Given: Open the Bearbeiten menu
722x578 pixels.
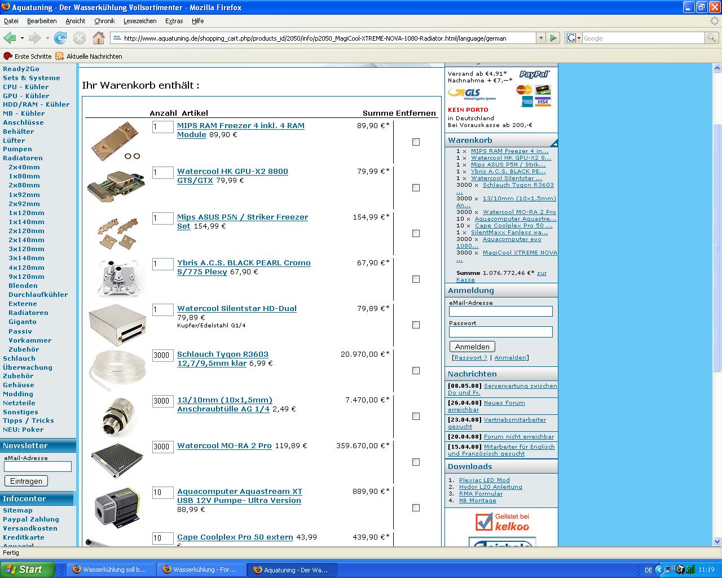Looking at the screenshot, I should (x=42, y=21).
